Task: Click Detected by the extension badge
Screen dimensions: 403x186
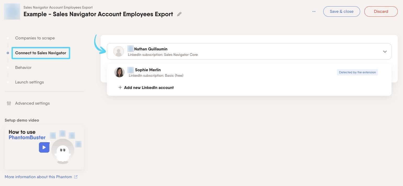Action: pos(357,72)
